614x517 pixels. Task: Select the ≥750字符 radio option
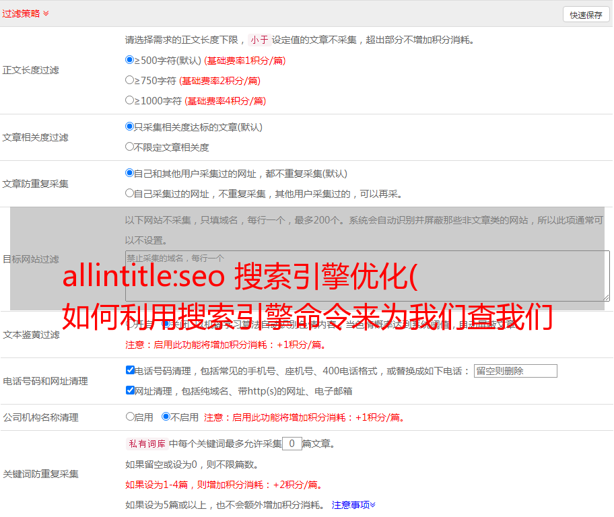pos(129,80)
